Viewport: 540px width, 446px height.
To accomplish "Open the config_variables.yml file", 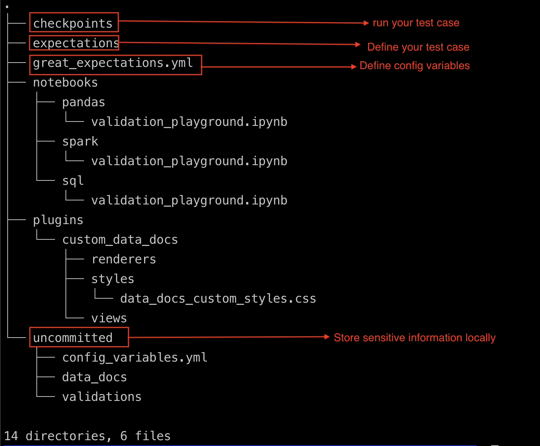I will 135,358.
